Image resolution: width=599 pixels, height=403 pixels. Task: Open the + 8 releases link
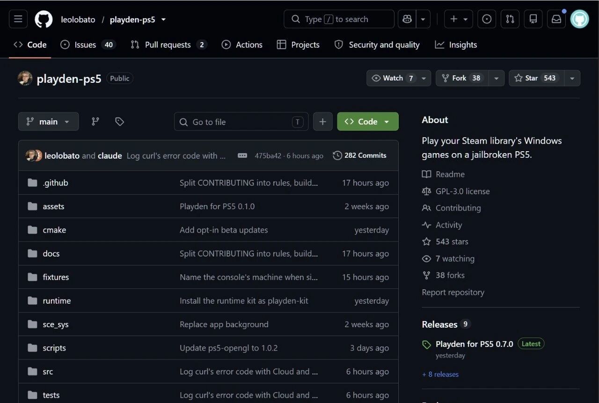click(440, 374)
